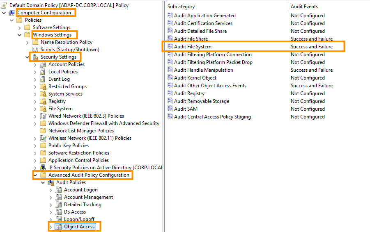The width and height of the screenshot is (370, 232).
Task: Click the Audit Application Generated row icon
Action: 170,15
